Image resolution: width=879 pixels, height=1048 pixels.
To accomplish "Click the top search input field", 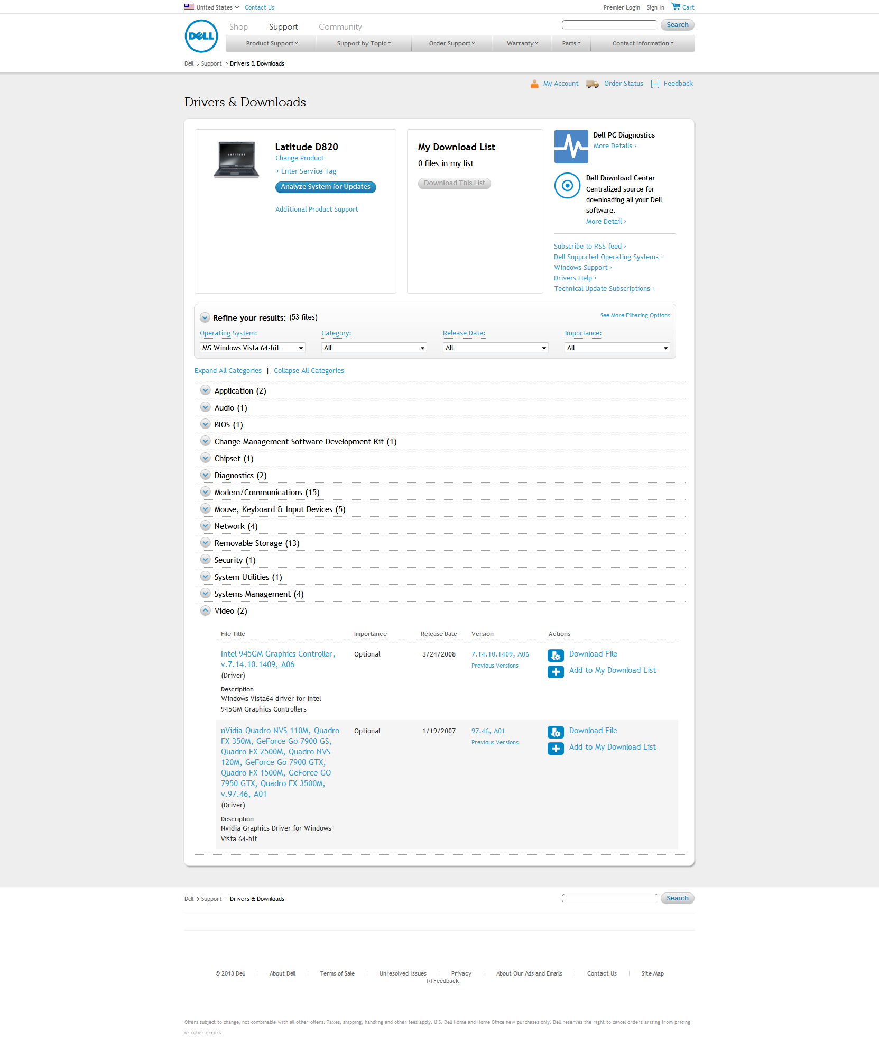I will click(609, 25).
